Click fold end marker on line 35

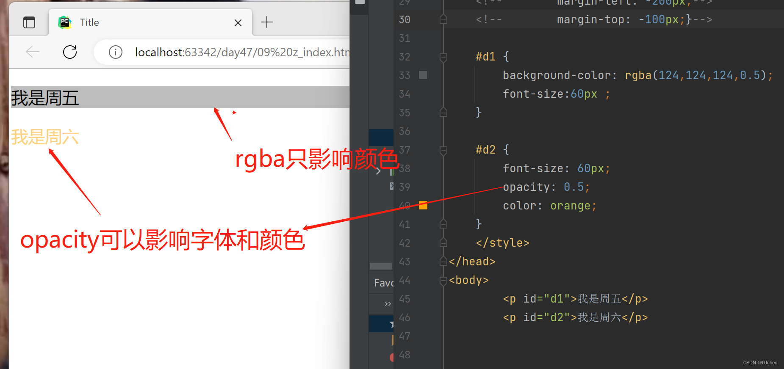pos(443,113)
